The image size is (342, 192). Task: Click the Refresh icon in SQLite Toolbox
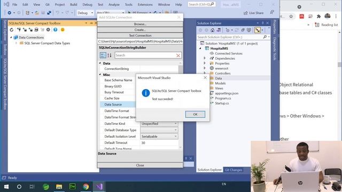12,30
